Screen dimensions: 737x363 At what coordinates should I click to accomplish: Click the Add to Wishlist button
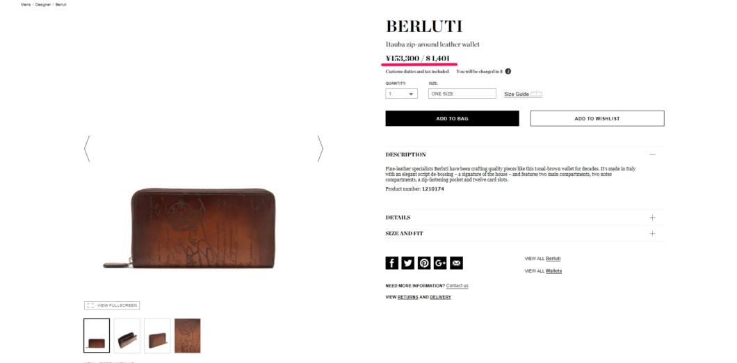tap(597, 118)
